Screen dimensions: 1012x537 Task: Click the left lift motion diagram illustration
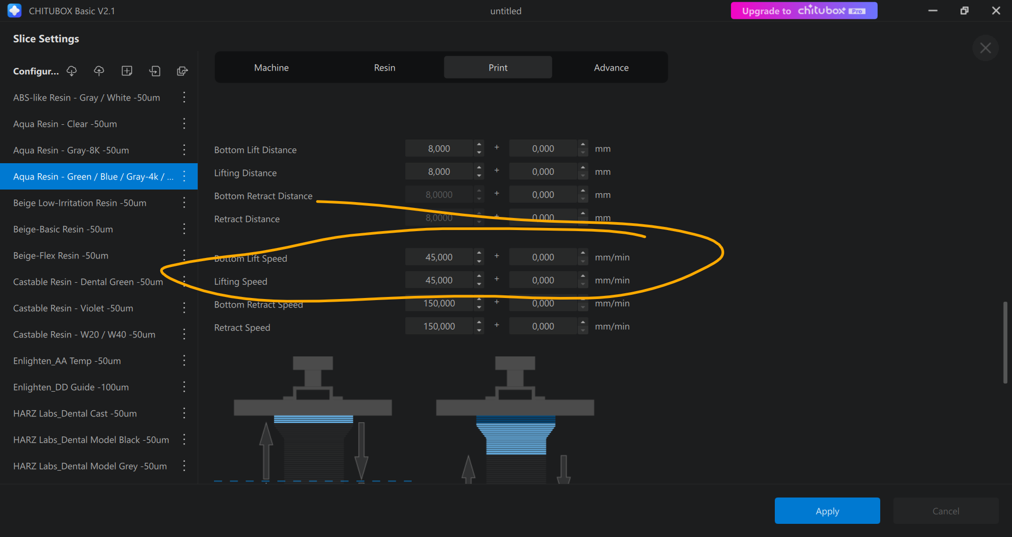click(313, 420)
